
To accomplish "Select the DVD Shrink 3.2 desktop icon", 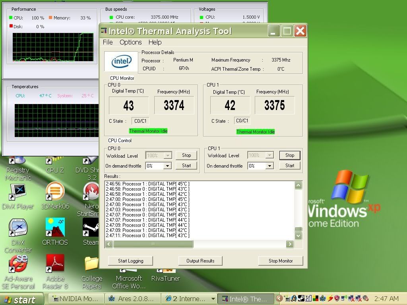I will tap(87, 168).
